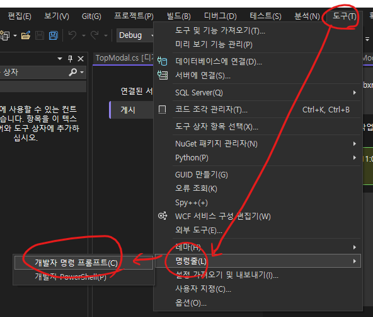
Task: Click the toolbox search magnifier icon
Action: point(73,72)
